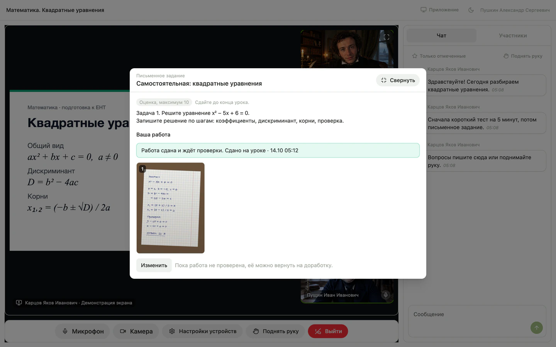Click the page title Математика. Квадратные уравнения
The height and width of the screenshot is (347, 556).
(55, 10)
